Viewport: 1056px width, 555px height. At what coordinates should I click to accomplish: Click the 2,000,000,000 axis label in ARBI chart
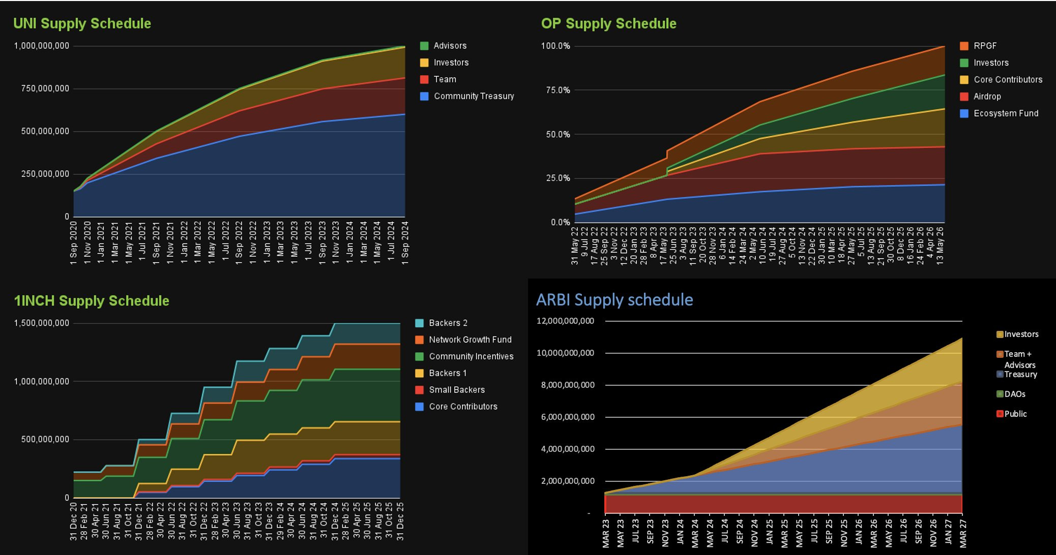tap(568, 481)
